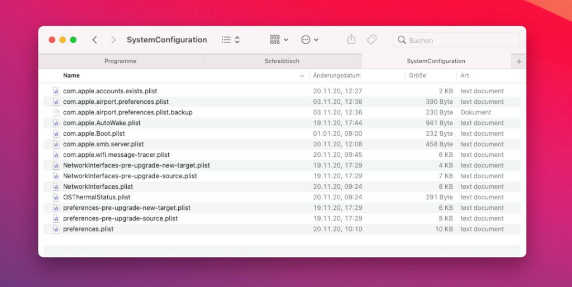This screenshot has height=287, width=572.
Task: Sort by Änderungsdatum column header
Action: pyautogui.click(x=337, y=75)
